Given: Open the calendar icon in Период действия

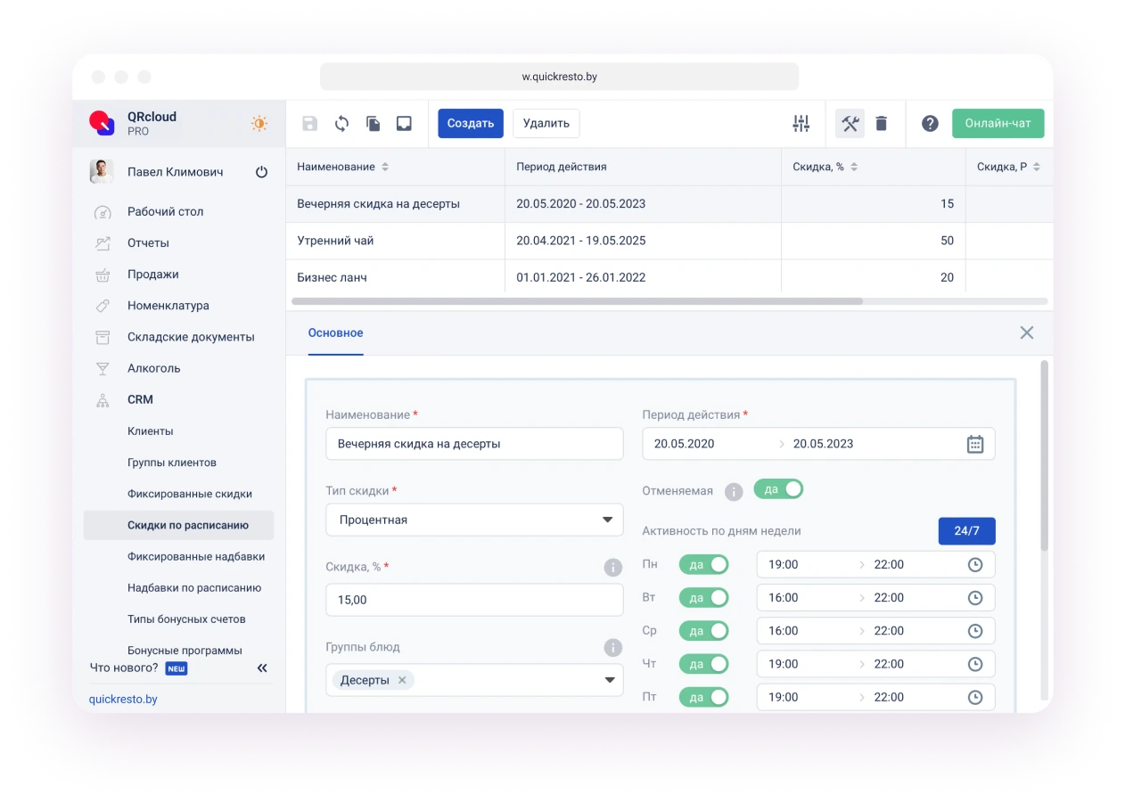Looking at the screenshot, I should [x=975, y=444].
